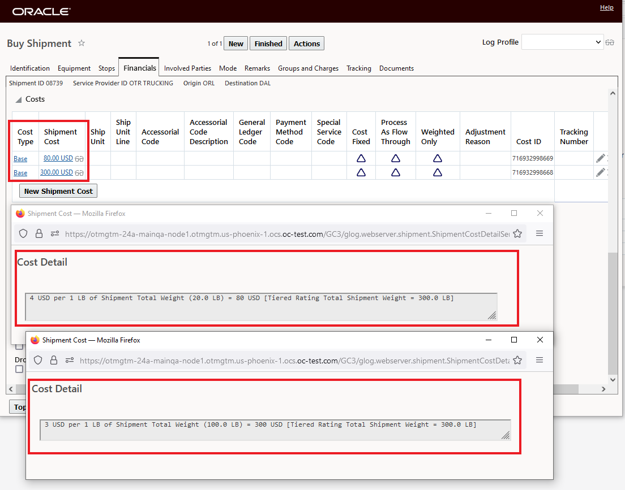625x490 pixels.
Task: Open the Mode tab
Action: (x=228, y=68)
